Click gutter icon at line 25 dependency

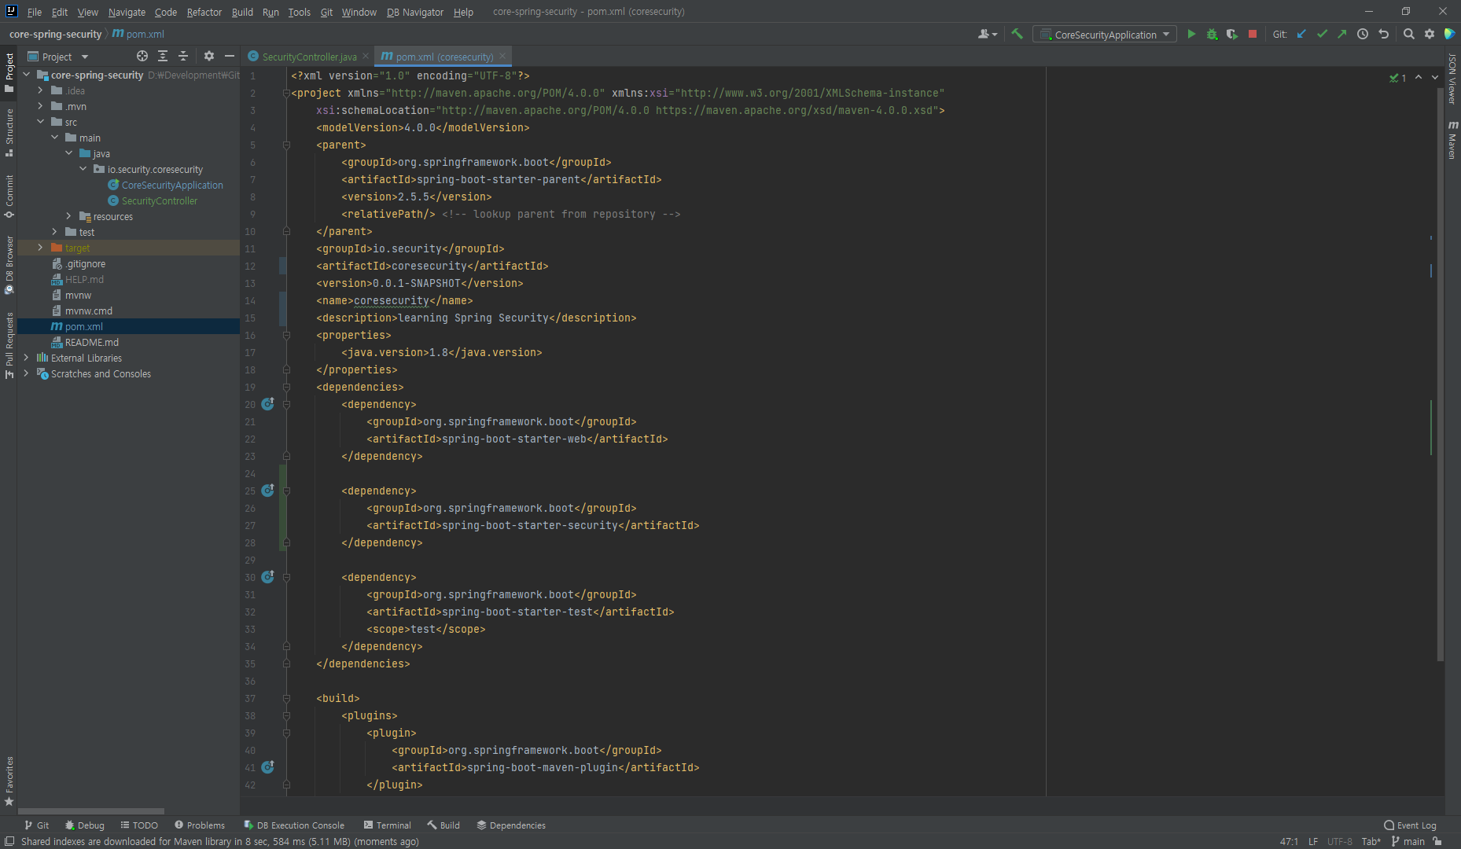pos(267,491)
